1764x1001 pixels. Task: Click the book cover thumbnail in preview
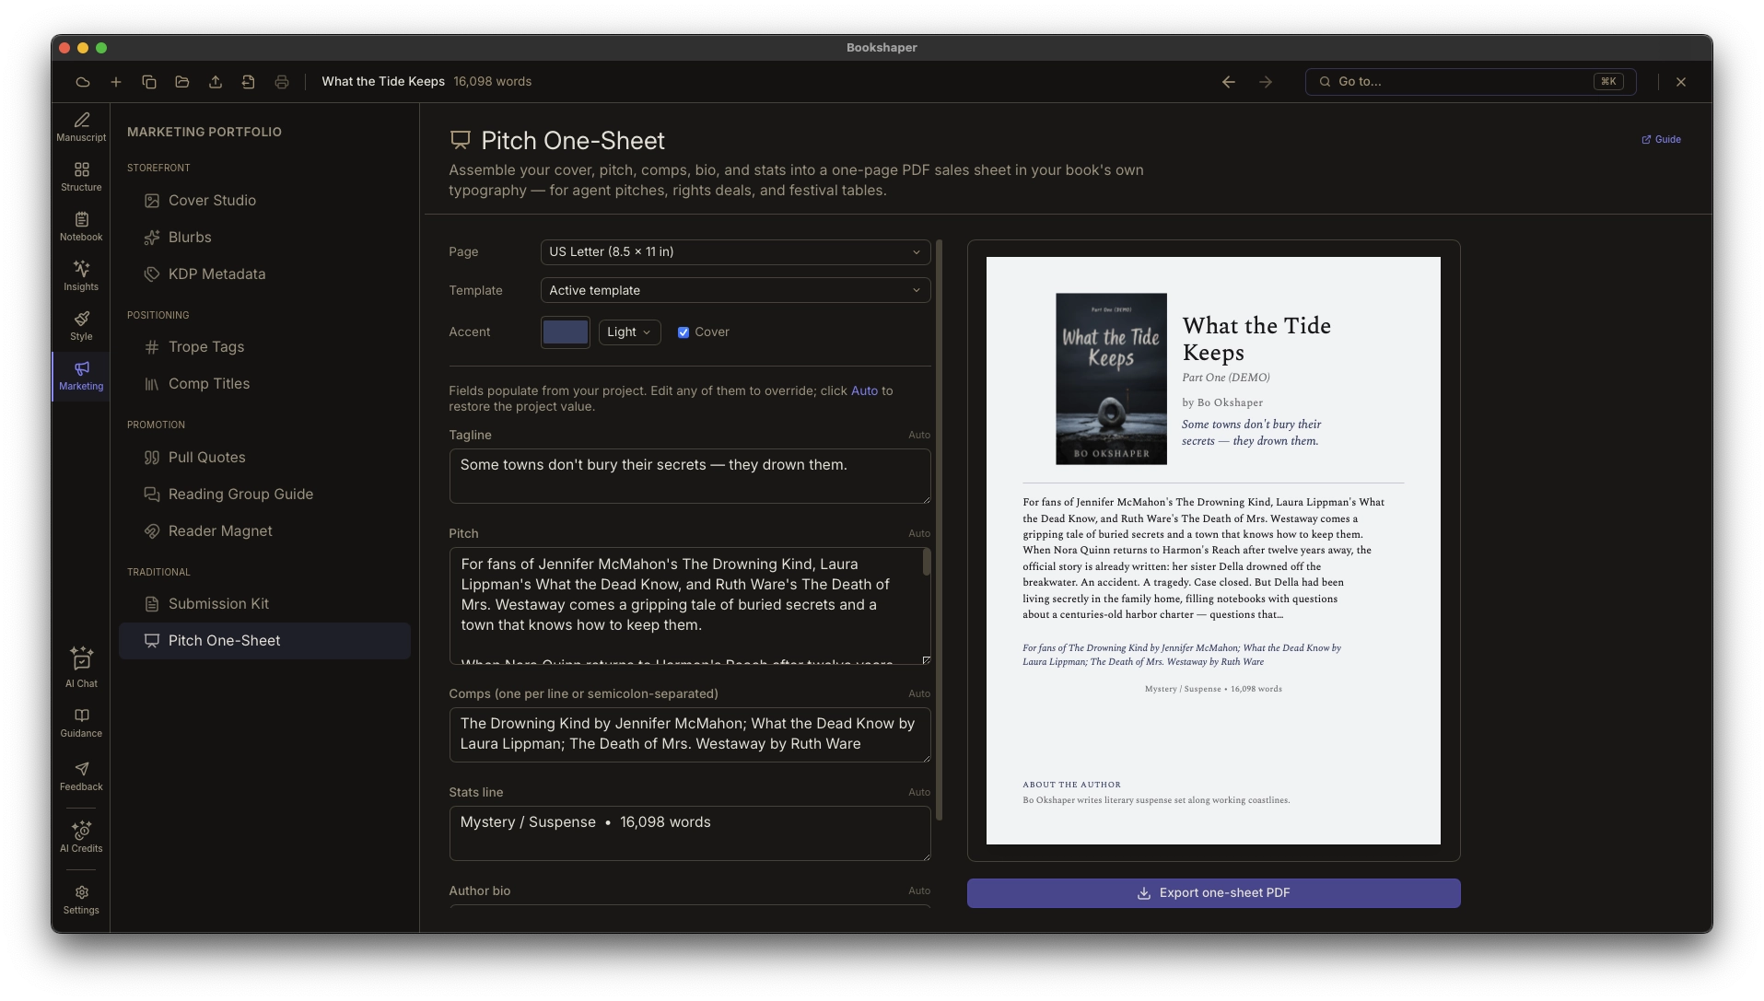[x=1111, y=378]
